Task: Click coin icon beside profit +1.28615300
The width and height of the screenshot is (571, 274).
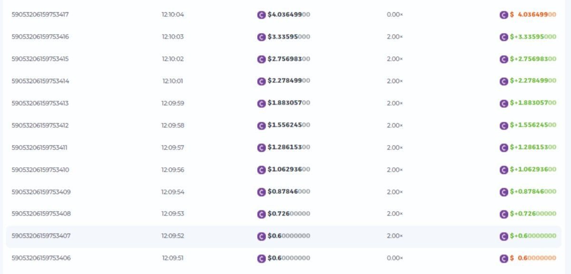Action: coord(503,148)
